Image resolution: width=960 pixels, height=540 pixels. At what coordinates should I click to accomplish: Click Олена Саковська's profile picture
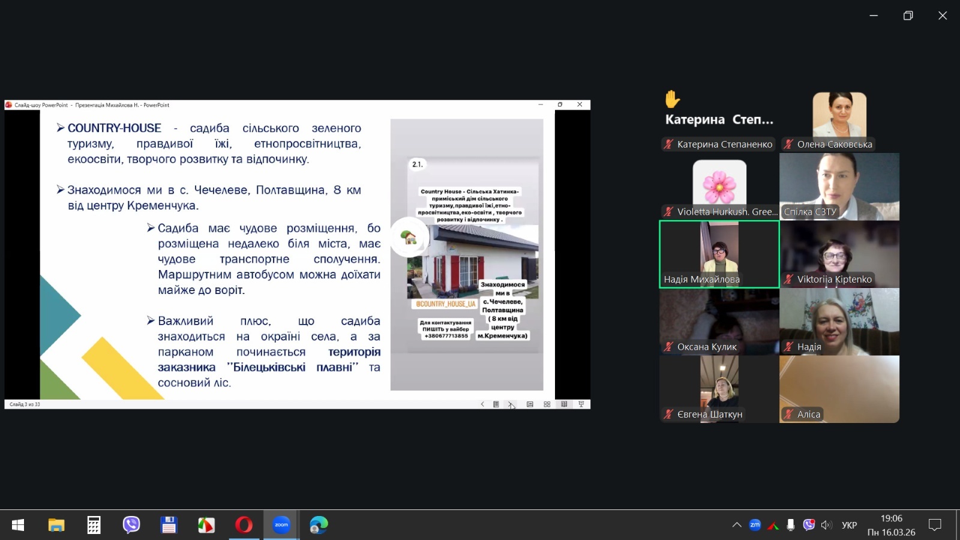[839, 115]
